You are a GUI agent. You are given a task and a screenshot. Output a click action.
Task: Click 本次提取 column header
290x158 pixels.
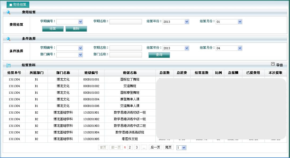tap(276, 73)
